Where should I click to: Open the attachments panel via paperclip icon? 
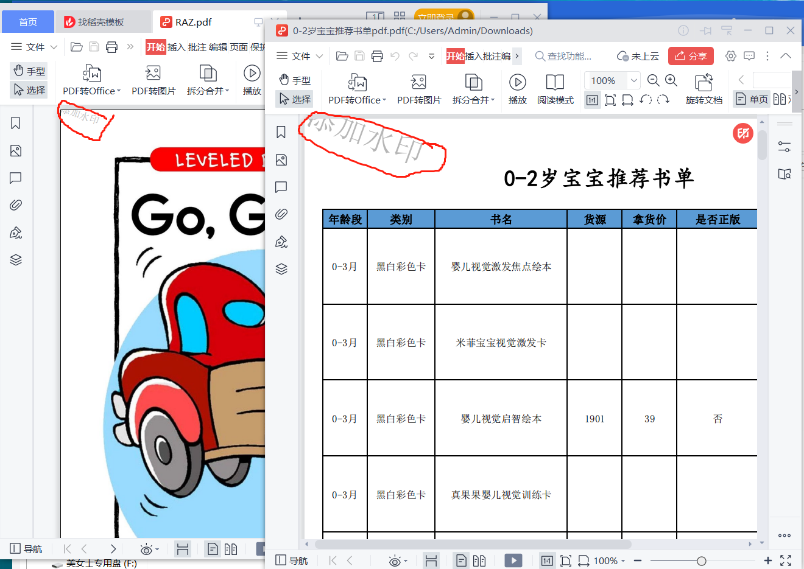pos(281,214)
